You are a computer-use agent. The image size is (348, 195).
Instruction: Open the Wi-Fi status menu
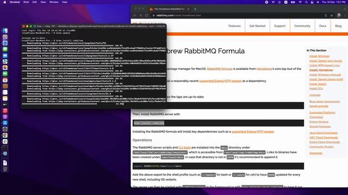300,2
